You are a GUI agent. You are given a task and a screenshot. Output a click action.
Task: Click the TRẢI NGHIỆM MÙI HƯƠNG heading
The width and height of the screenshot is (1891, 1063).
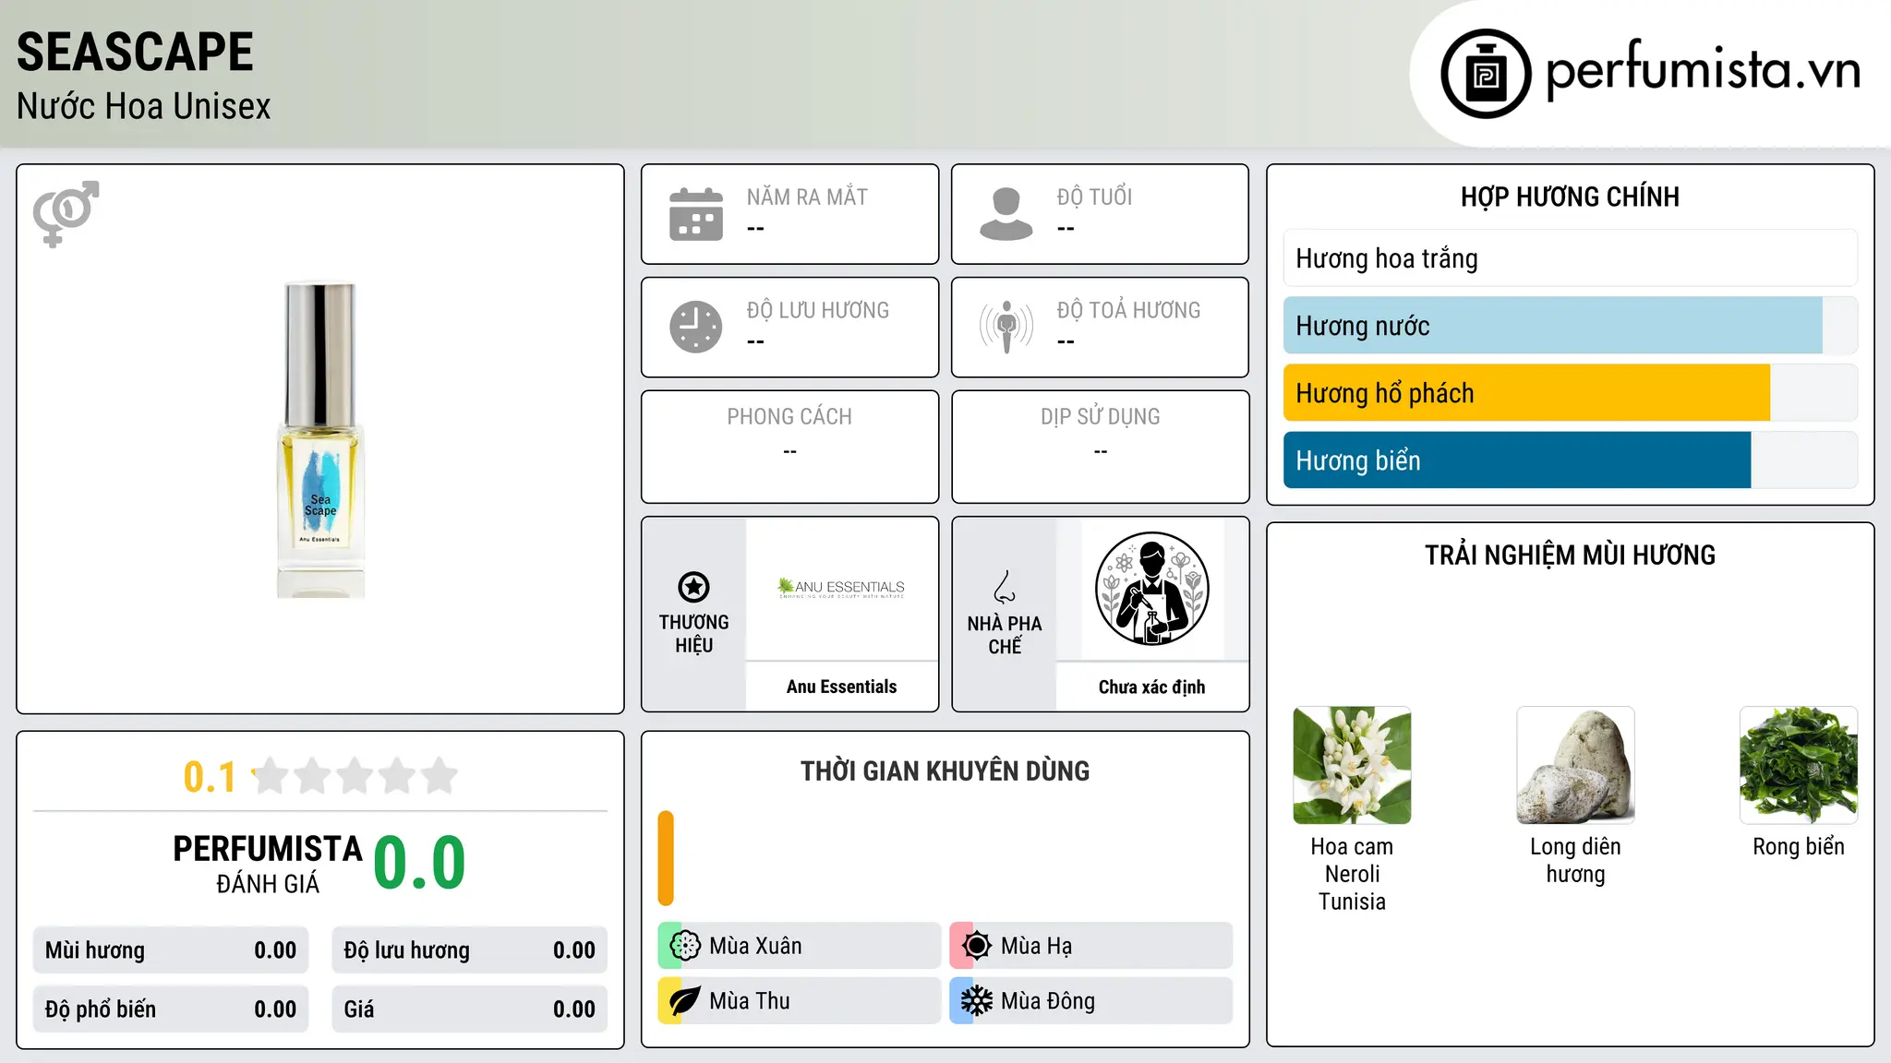(1570, 555)
